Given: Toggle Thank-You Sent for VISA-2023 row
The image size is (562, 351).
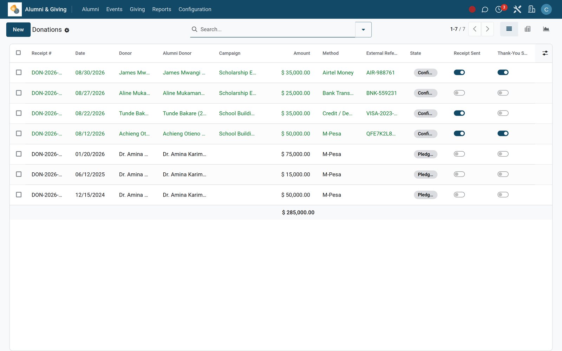Looking at the screenshot, I should point(503,113).
